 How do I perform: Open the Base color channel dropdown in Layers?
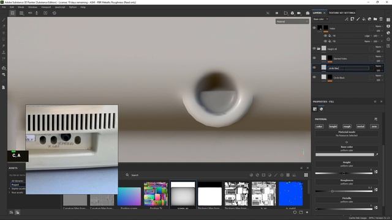(x=321, y=19)
